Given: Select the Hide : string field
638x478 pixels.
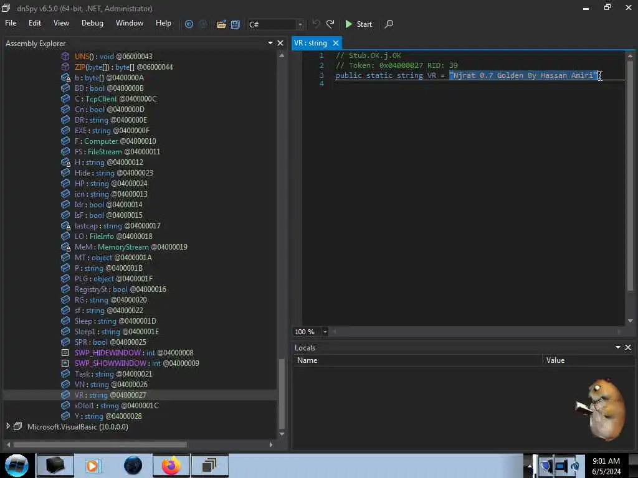Looking at the screenshot, I should coord(113,173).
